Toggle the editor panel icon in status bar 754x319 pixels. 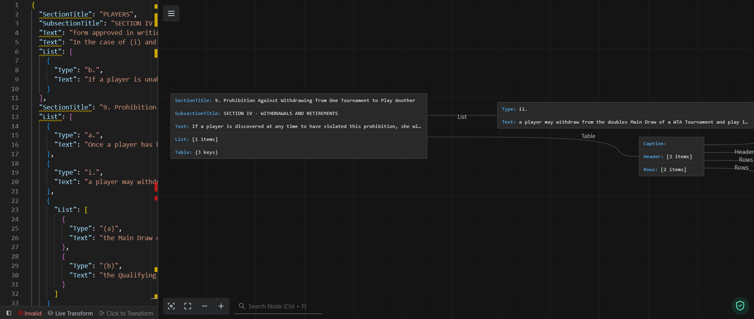9,313
